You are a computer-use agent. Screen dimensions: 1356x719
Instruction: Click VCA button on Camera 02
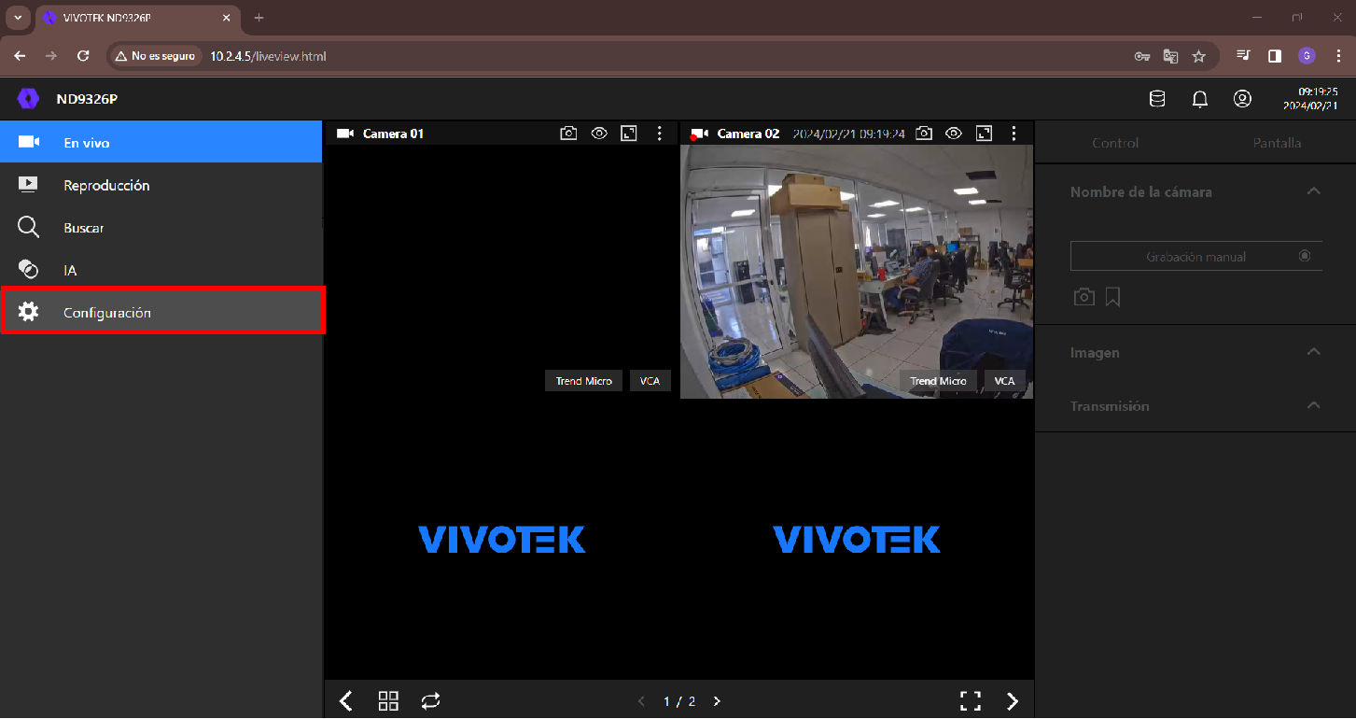coord(1004,381)
